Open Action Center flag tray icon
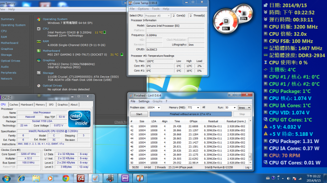 tap(294, 178)
